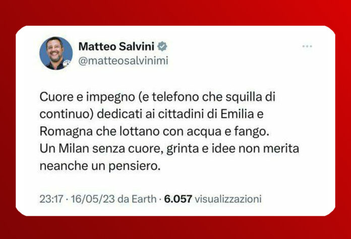Open the three-dot more options menu

click(x=307, y=46)
